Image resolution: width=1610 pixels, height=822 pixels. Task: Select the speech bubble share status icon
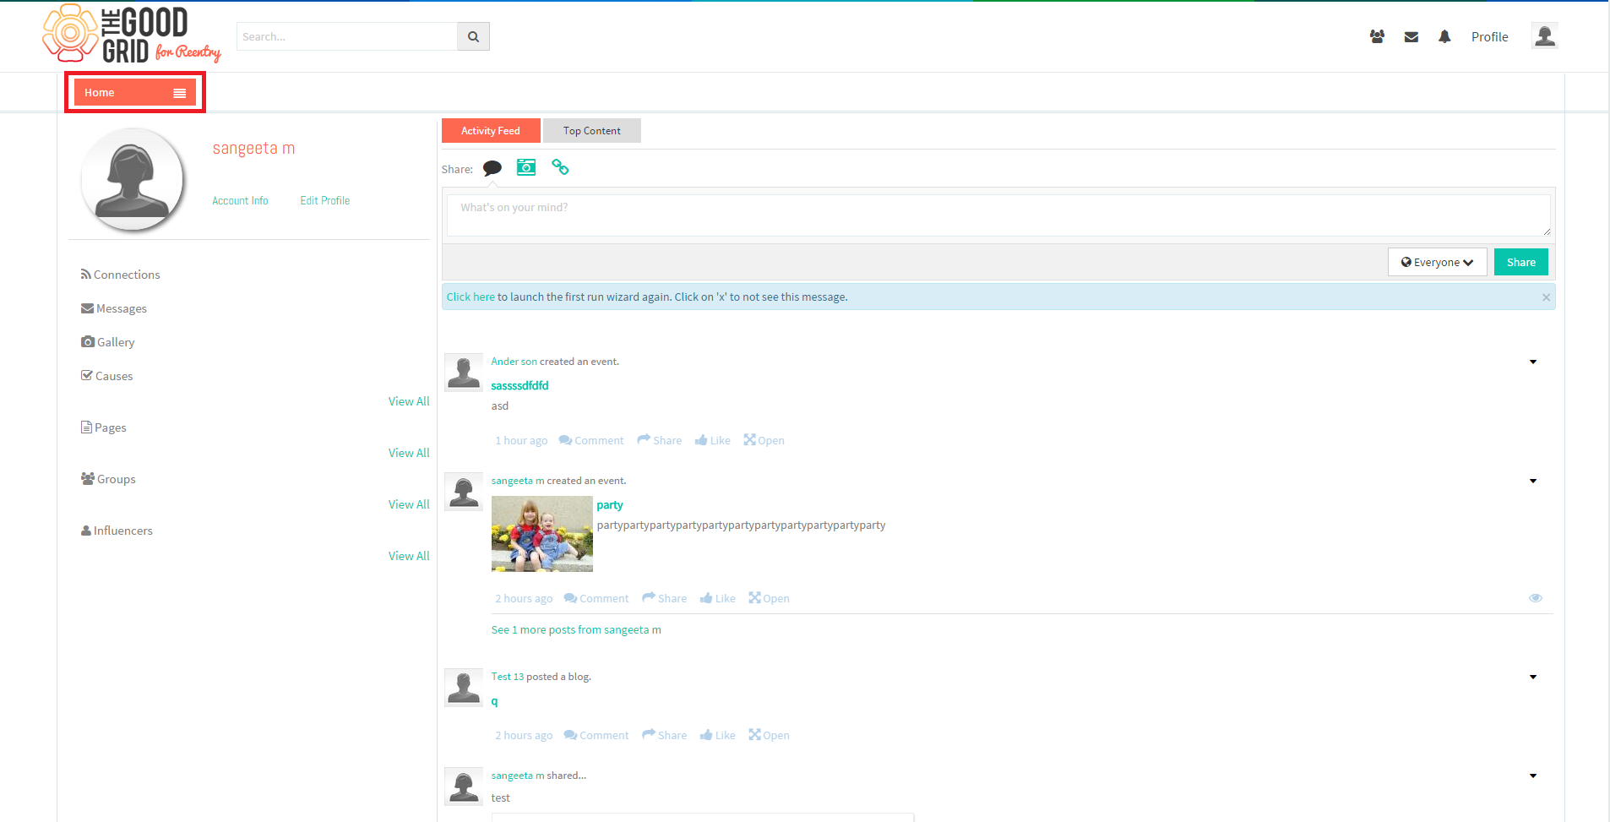coord(492,168)
